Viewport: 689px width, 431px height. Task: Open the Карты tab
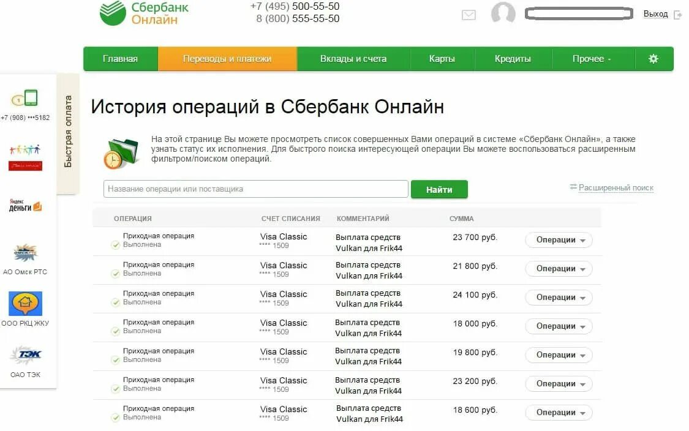(x=442, y=59)
